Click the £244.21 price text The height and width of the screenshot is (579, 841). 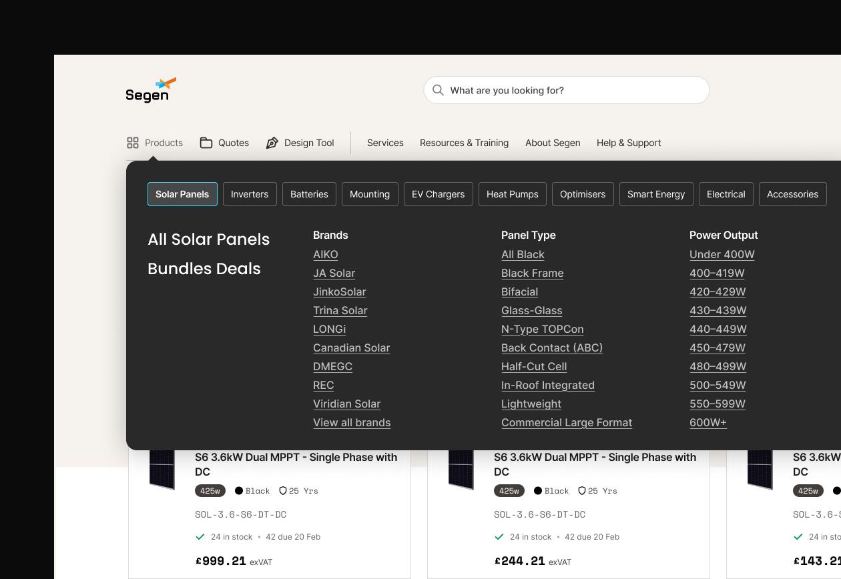[x=520, y=561]
